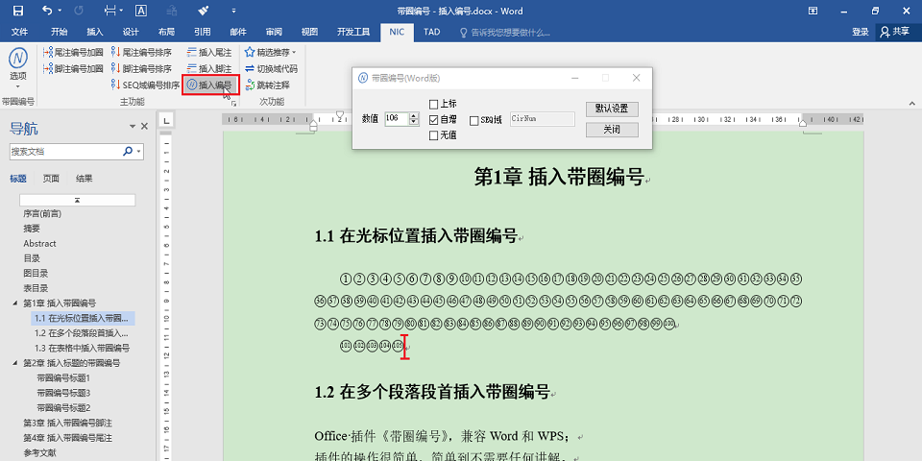Tick the SEQ域 checkbox
922x461 pixels.
473,120
